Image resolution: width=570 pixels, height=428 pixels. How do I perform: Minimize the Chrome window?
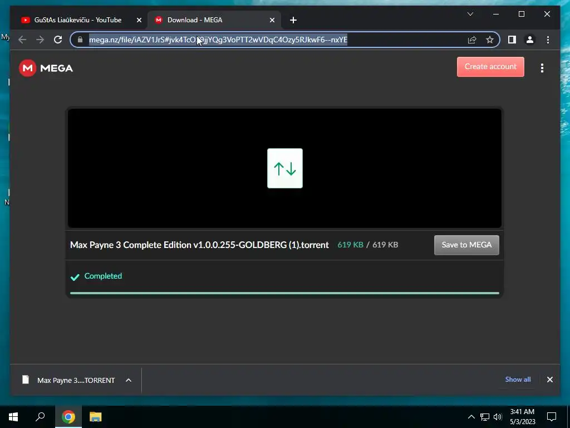(496, 14)
